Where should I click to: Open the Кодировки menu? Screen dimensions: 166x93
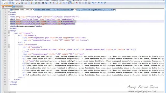click(29, 0)
